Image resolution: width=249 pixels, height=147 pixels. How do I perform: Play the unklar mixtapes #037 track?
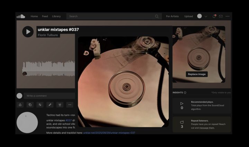(28, 32)
